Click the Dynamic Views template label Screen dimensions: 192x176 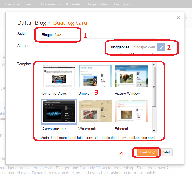point(55,94)
